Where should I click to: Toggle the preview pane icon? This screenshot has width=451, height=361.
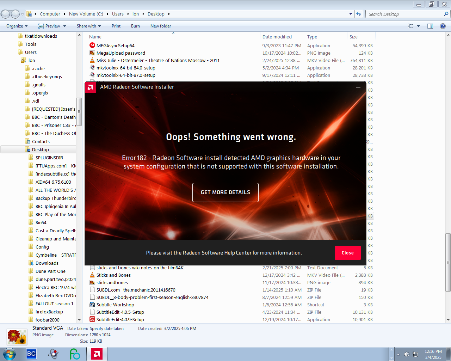[430, 26]
